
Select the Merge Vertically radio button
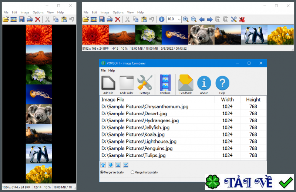[102, 172]
